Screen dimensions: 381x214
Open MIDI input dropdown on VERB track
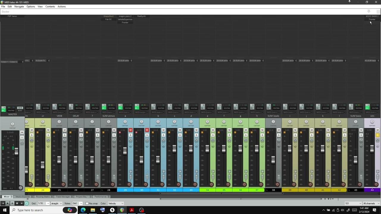pos(59,112)
